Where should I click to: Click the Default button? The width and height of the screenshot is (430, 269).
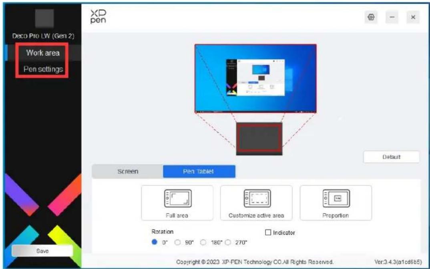pos(391,157)
